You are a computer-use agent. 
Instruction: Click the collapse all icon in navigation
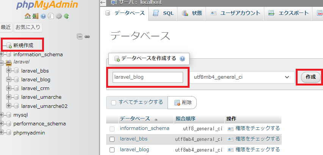click(x=80, y=37)
